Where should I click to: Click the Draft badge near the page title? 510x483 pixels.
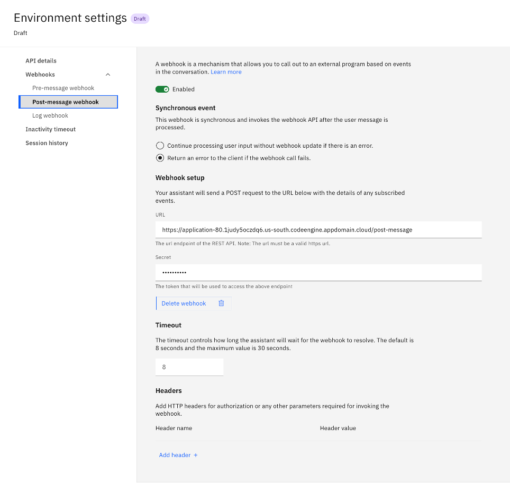point(140,18)
